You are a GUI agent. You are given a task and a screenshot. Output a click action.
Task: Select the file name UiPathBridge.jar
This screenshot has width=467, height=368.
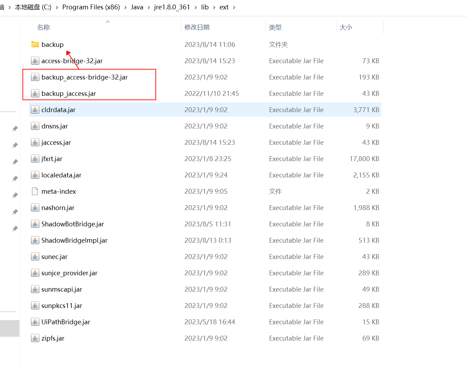pos(66,322)
